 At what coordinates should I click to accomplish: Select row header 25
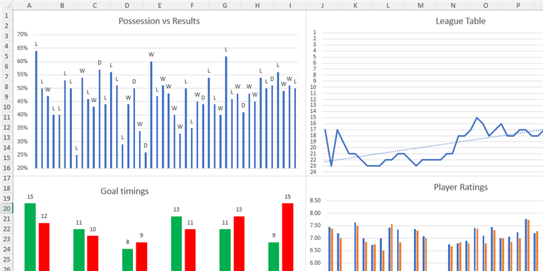pos(6,259)
